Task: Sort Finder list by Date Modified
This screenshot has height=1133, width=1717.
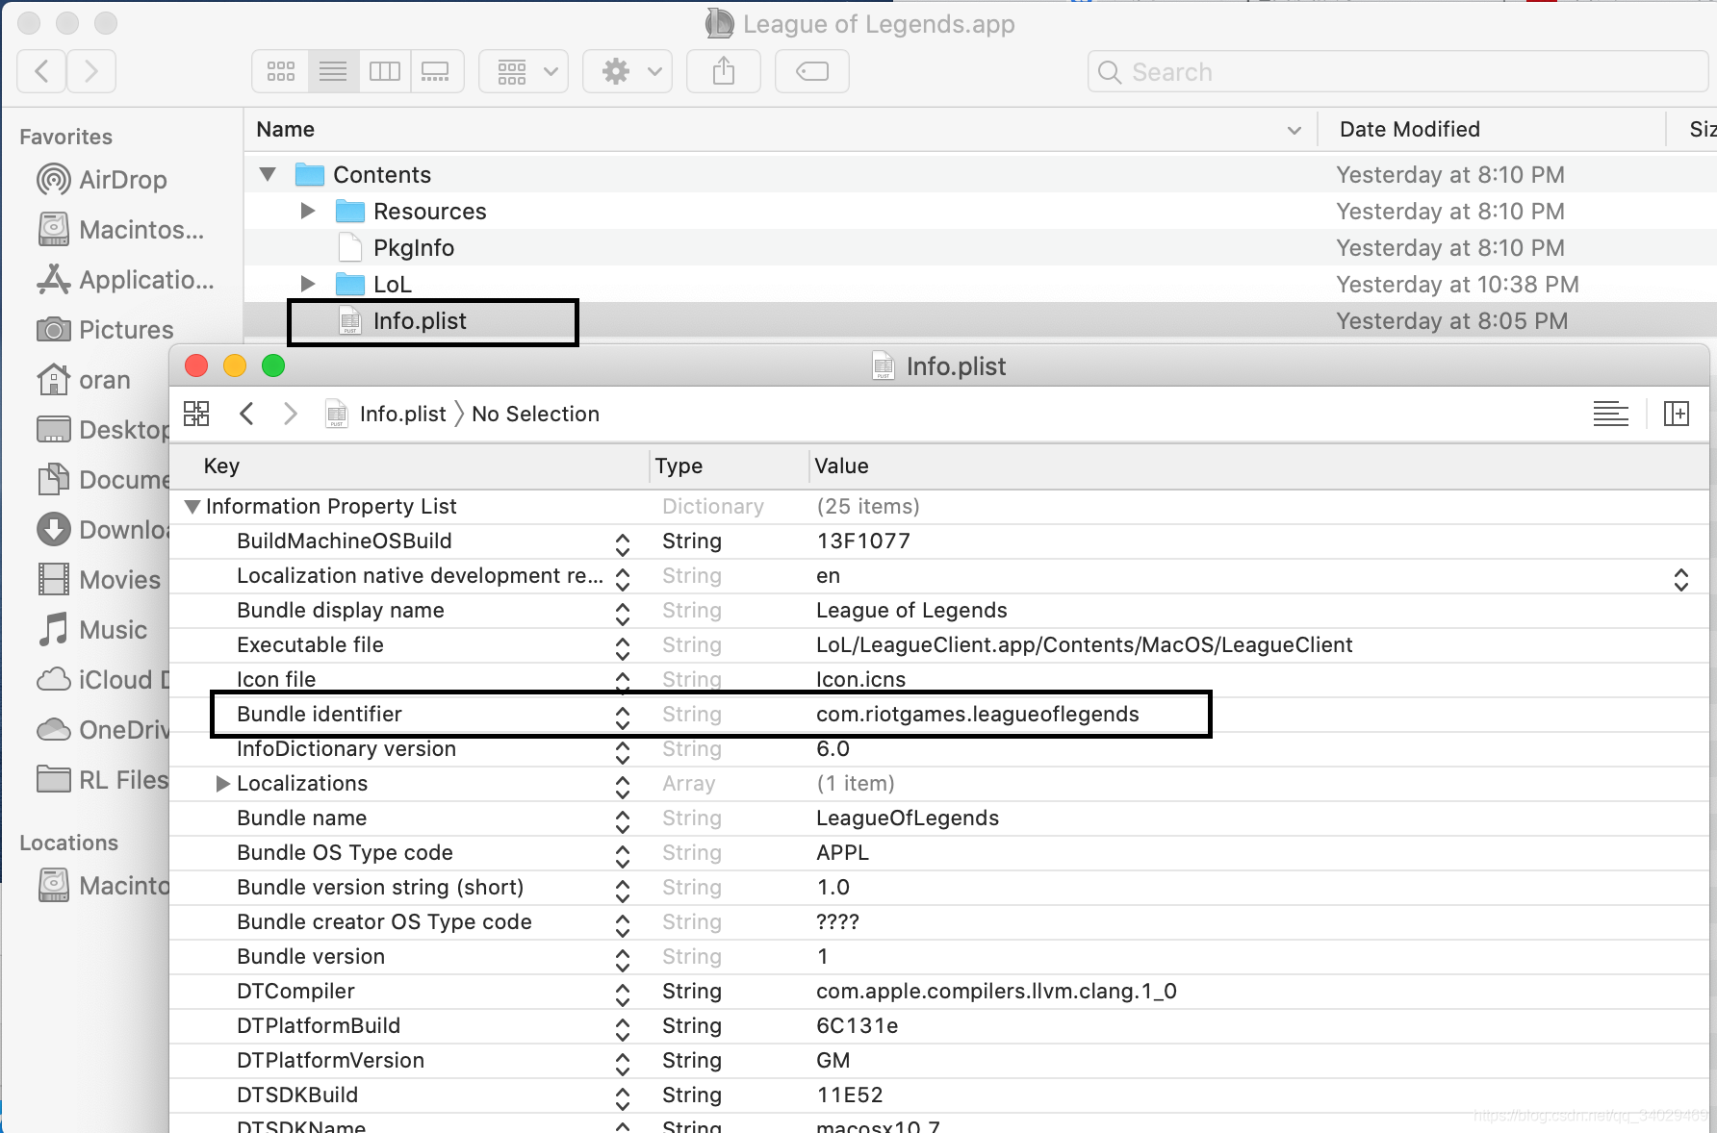Action: coord(1491,129)
